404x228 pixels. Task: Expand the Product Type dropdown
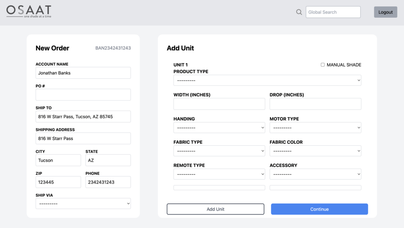tap(267, 80)
